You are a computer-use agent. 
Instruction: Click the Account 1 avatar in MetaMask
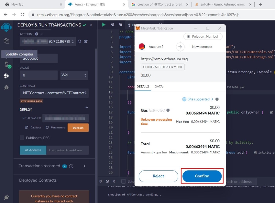[x=142, y=47]
